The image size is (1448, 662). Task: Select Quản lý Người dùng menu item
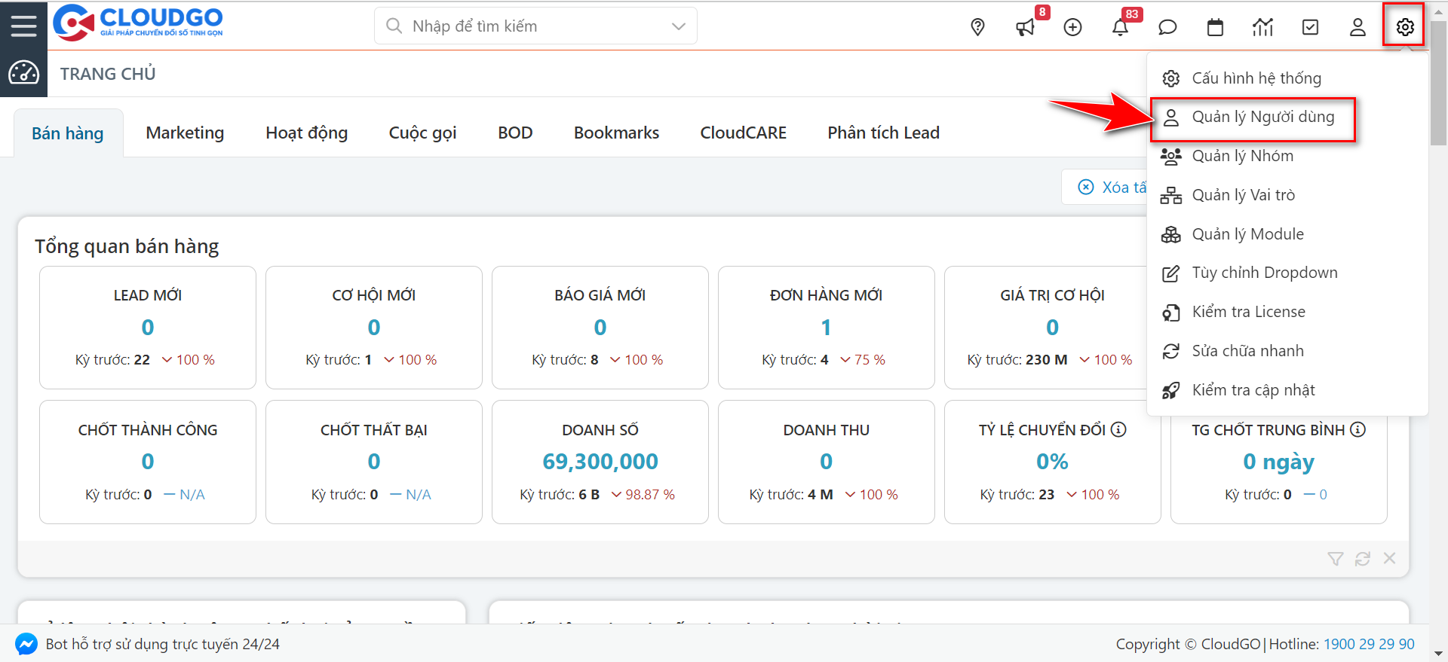coord(1262,117)
